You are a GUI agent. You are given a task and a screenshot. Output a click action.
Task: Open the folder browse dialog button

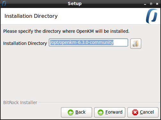pos(136,44)
